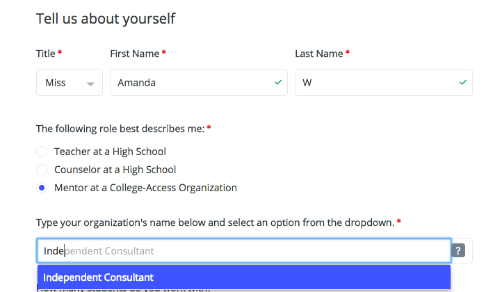Viewport: 502px width, 292px height.
Task: Click the "Teacher at a High School" label text
Action: (x=110, y=152)
